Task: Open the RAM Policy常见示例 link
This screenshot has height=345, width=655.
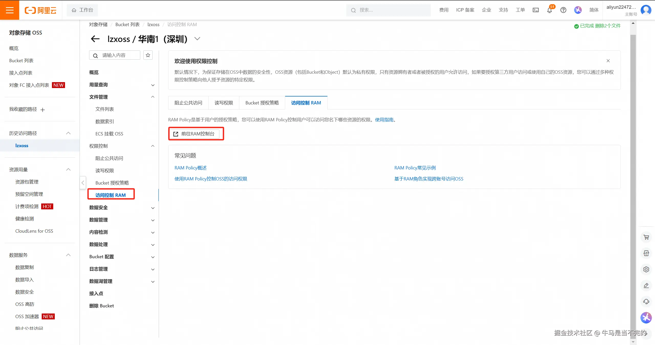Action: click(x=415, y=168)
